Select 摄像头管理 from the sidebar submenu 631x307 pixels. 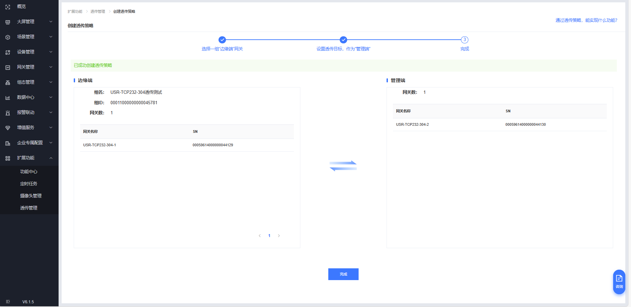click(31, 196)
